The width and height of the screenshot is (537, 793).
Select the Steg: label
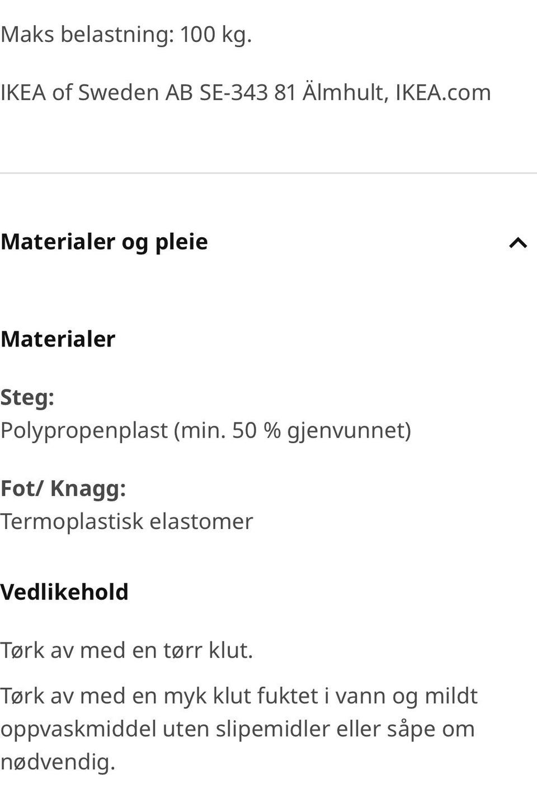27,397
